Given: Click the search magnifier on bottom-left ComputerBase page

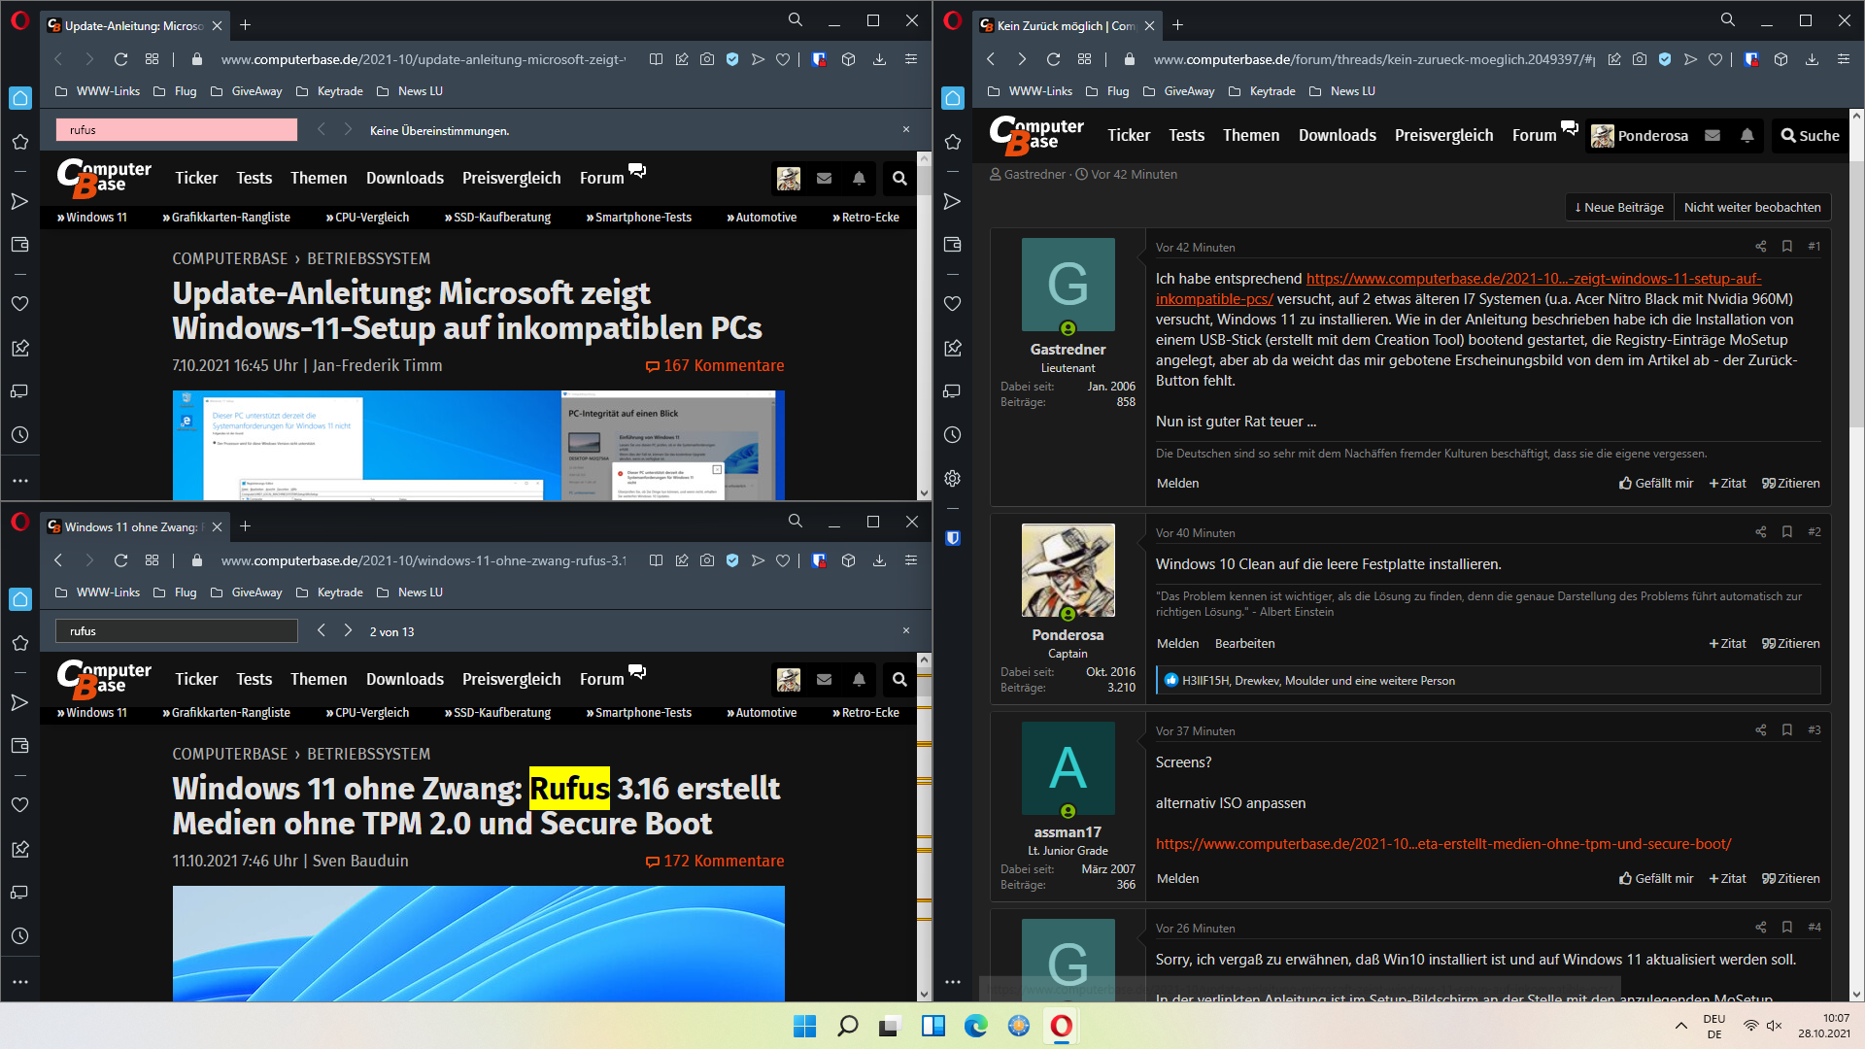Looking at the screenshot, I should click(x=899, y=680).
